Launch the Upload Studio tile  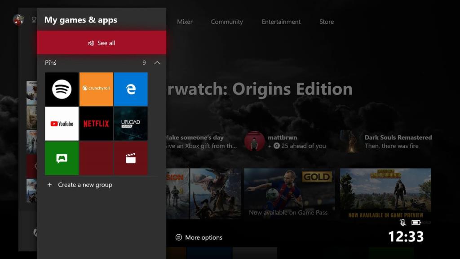[x=131, y=124]
